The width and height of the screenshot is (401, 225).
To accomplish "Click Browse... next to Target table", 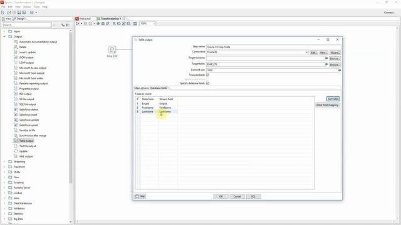I will [x=335, y=64].
